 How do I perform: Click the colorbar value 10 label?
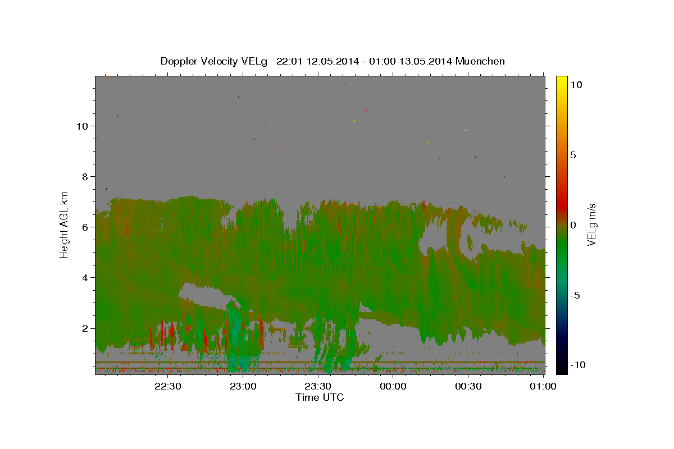click(x=576, y=85)
